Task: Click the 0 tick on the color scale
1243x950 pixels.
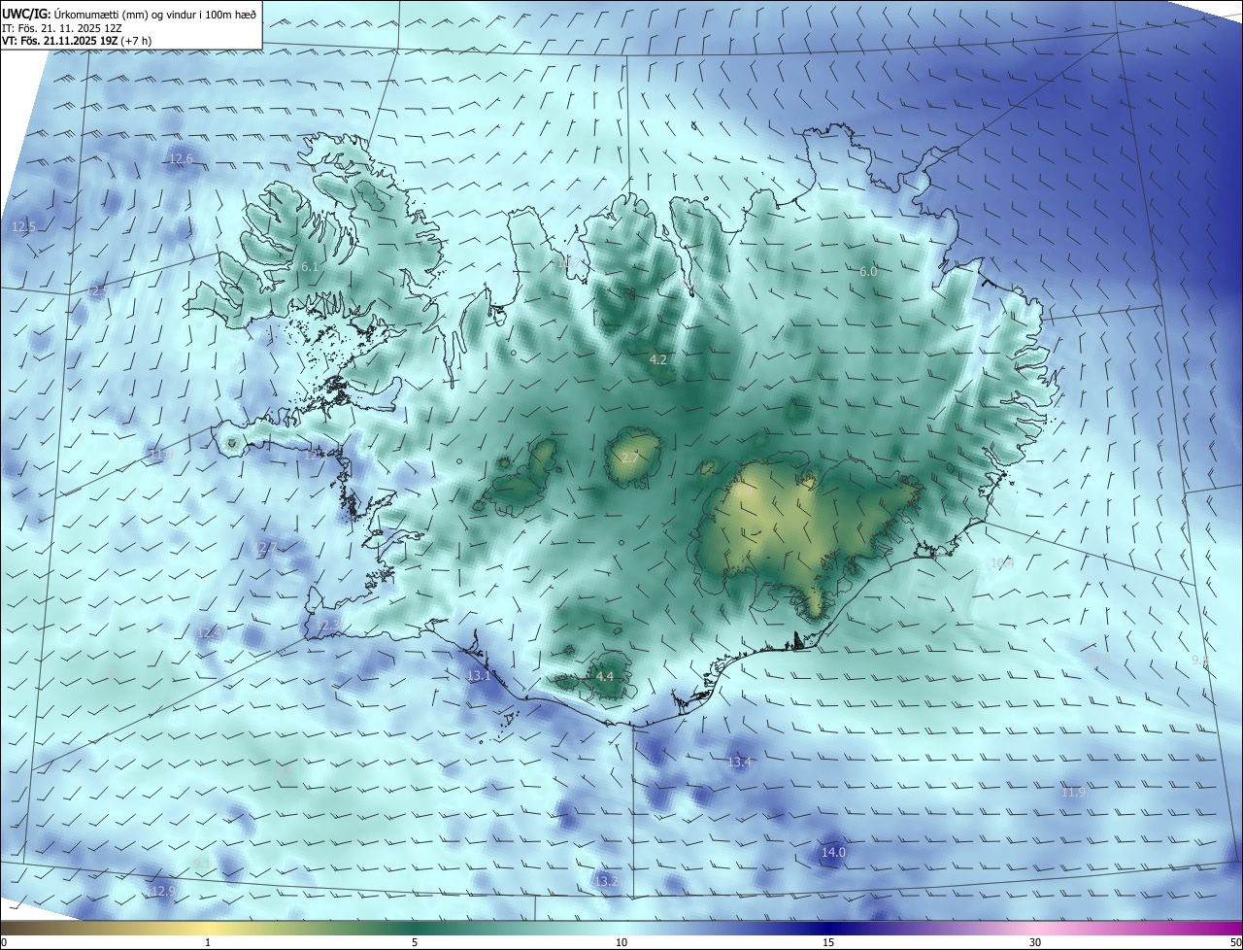Action: coord(3,942)
